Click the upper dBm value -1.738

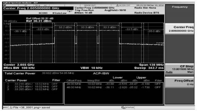click(x=145, y=87)
